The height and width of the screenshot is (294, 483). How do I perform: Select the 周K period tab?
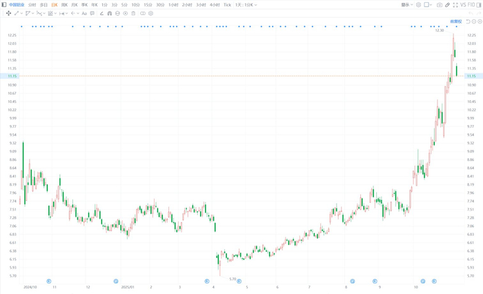tap(64, 5)
